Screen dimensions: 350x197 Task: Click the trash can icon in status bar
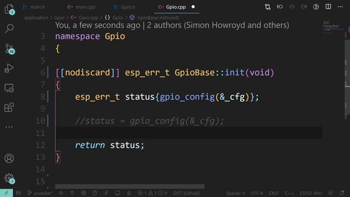tap(95, 193)
